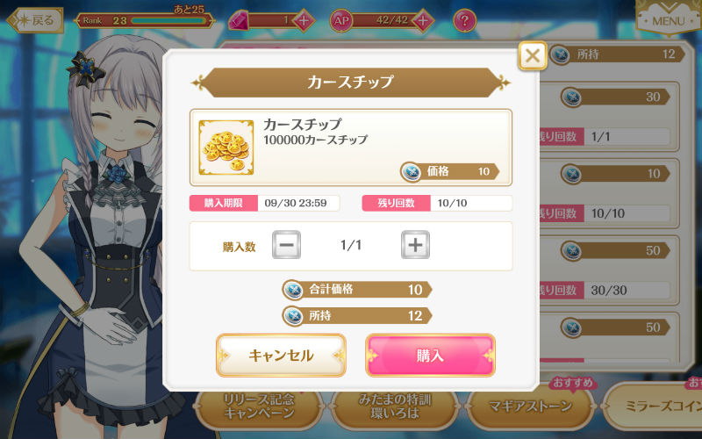Click the Rank 23 progress bar
Screen dimensions: 702x439
pyautogui.click(x=169, y=20)
